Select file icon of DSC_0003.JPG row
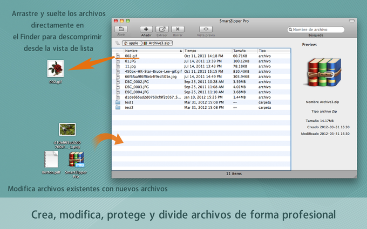Viewport: 367px width, 229px height. 118,87
